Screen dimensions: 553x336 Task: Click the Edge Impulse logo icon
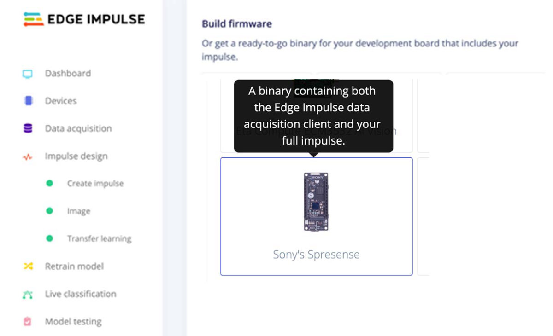pyautogui.click(x=33, y=19)
